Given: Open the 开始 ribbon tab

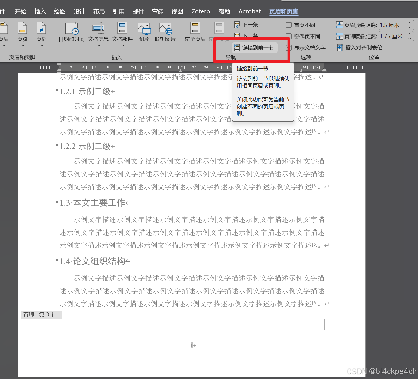Looking at the screenshot, I should point(21,11).
